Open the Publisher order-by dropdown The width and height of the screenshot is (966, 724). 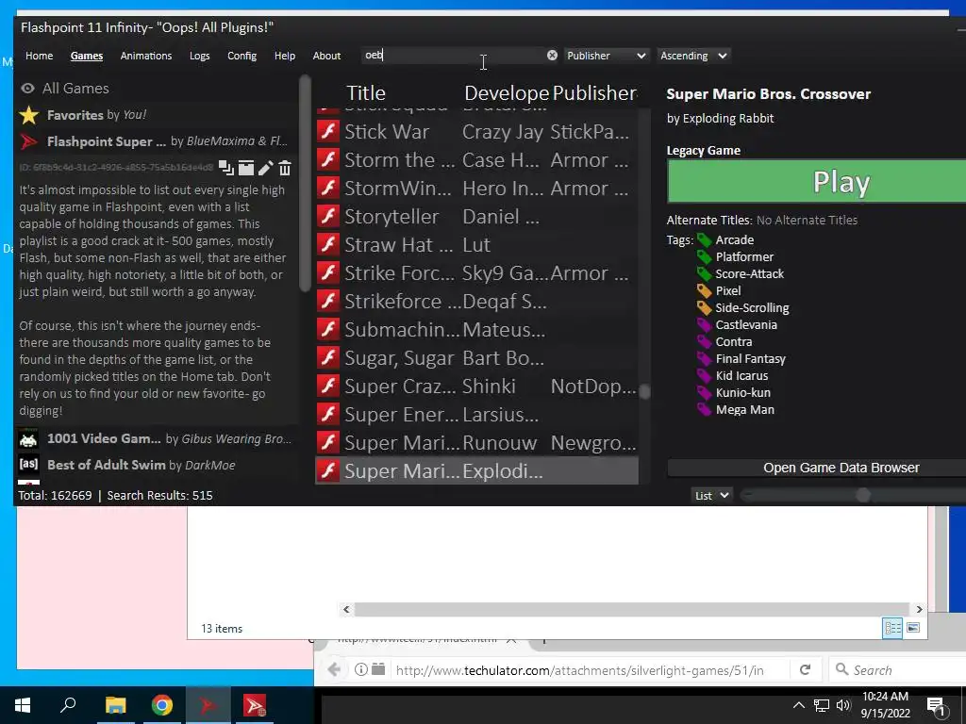[607, 56]
